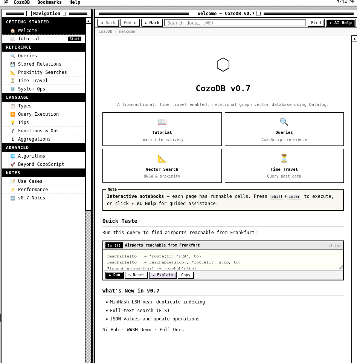Click the Search docs input field
This screenshot has width=357, height=363.
pyautogui.click(x=235, y=23)
